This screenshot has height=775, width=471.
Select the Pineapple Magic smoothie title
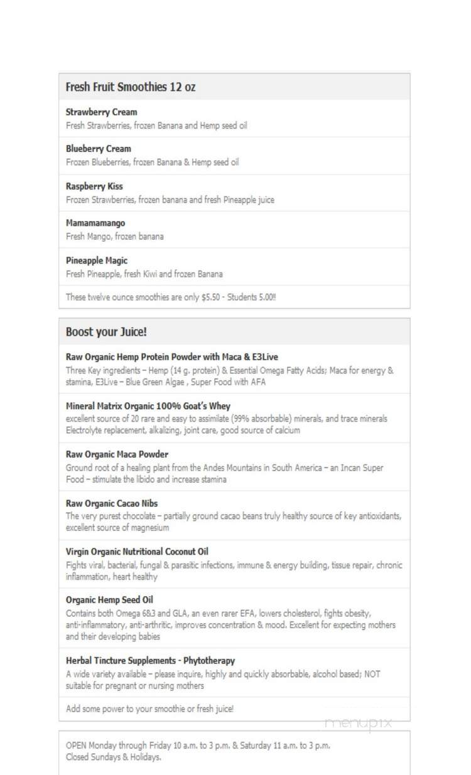coord(97,260)
